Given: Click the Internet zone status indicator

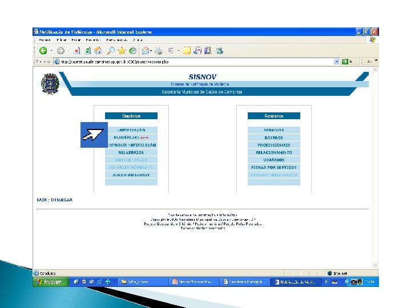Looking at the screenshot, I should coord(337,273).
